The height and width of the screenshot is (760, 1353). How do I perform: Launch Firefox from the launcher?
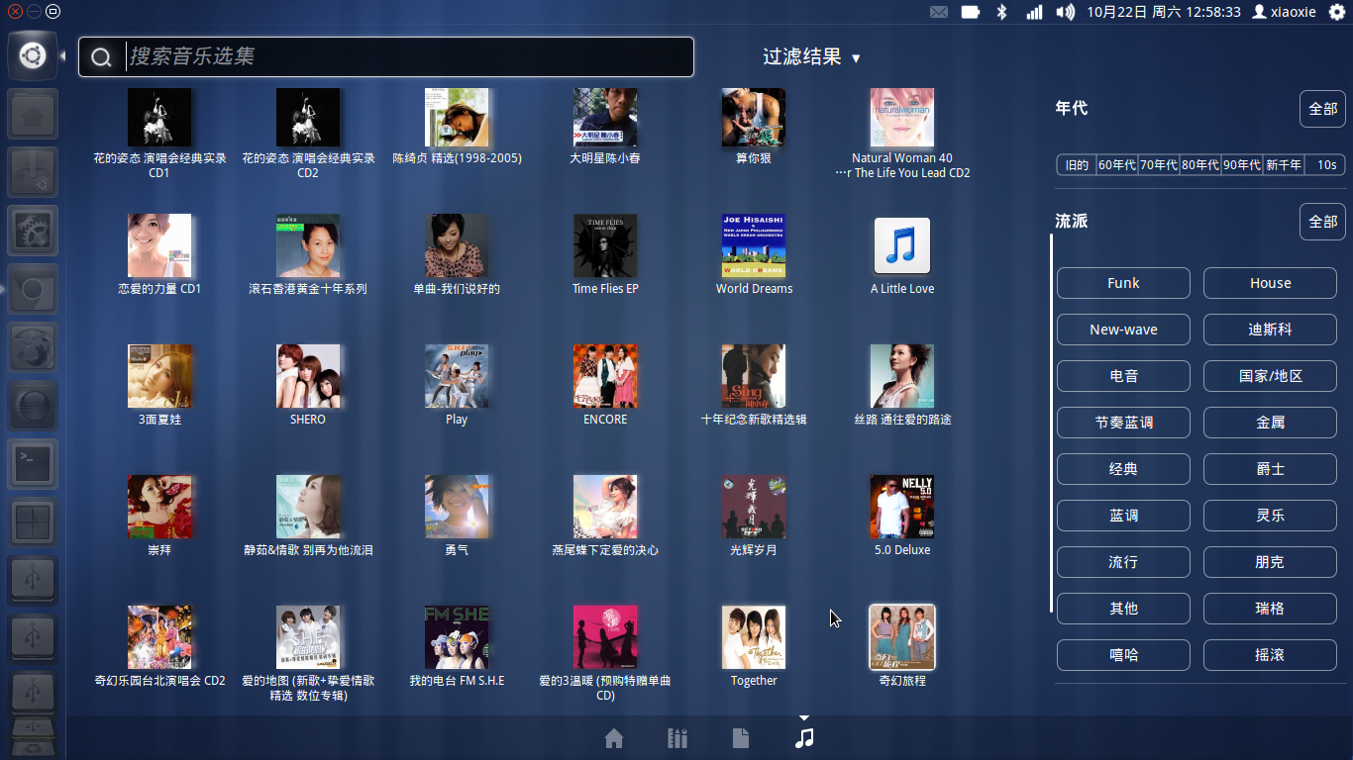pyautogui.click(x=33, y=347)
